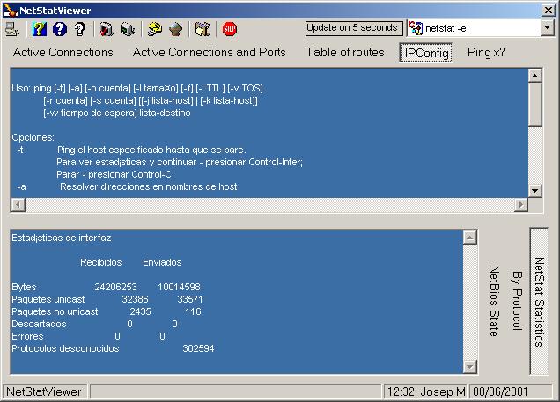560x402 pixels.
Task: Select the vertical NetBios State tab
Action: (x=494, y=301)
